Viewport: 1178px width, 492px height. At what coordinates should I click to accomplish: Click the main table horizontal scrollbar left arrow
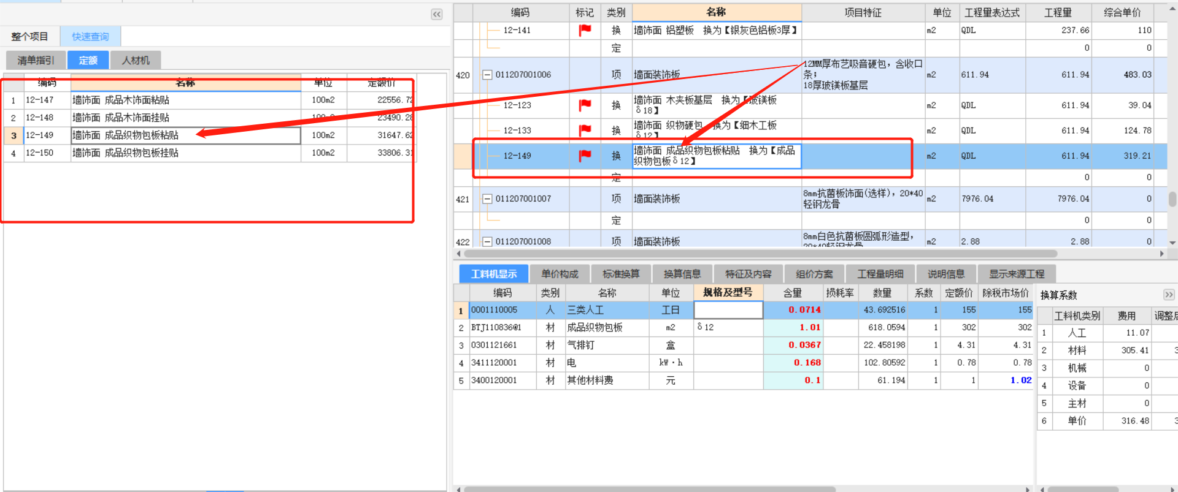pos(458,254)
